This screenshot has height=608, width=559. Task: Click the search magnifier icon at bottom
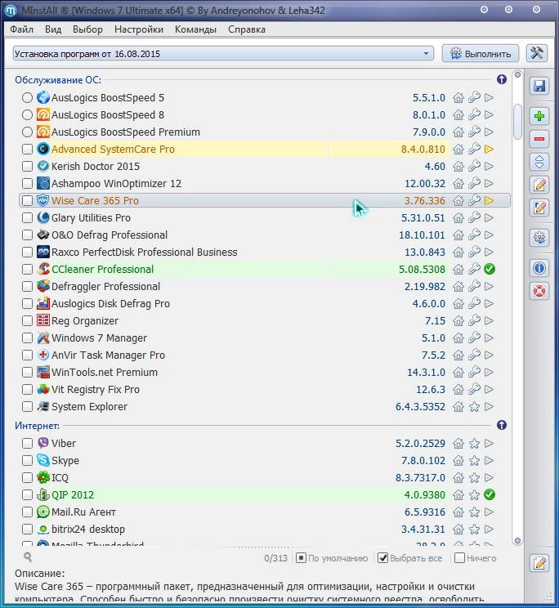pos(28,557)
